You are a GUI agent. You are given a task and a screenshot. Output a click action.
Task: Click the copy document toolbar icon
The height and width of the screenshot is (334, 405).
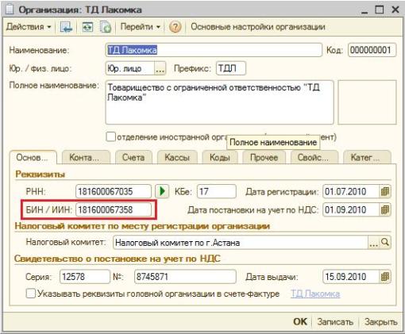click(106, 27)
